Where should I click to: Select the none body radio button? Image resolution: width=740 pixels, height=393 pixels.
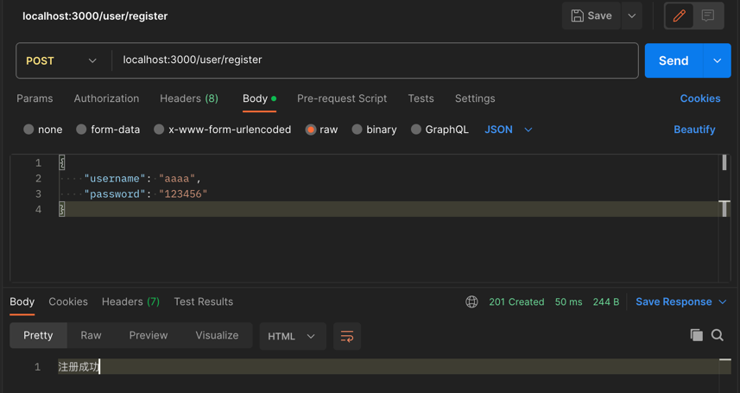coord(28,130)
